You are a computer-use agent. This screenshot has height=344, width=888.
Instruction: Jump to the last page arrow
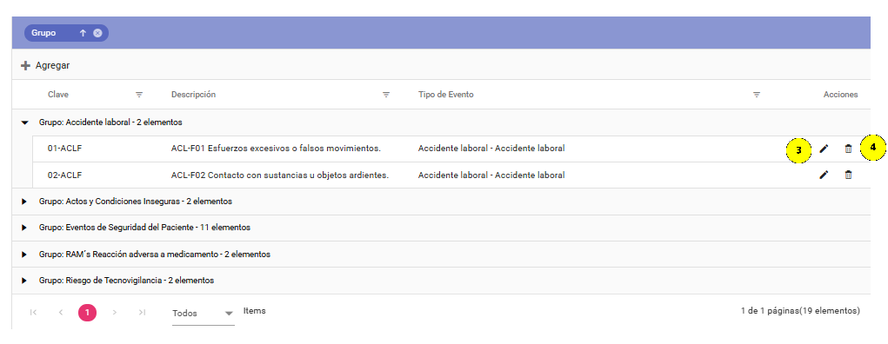coord(142,313)
